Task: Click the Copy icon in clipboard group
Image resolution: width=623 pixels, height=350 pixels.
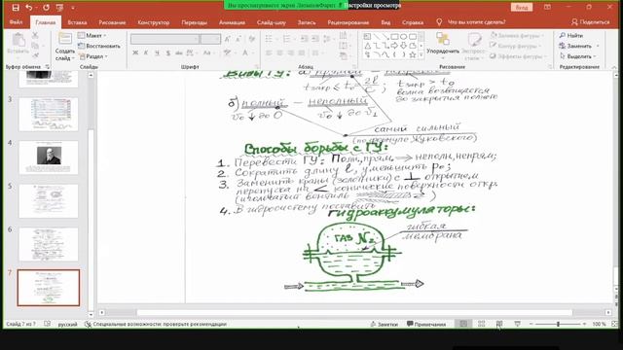Action: (35, 46)
